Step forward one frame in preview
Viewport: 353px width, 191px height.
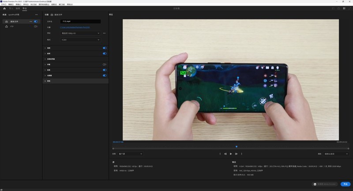(237, 154)
